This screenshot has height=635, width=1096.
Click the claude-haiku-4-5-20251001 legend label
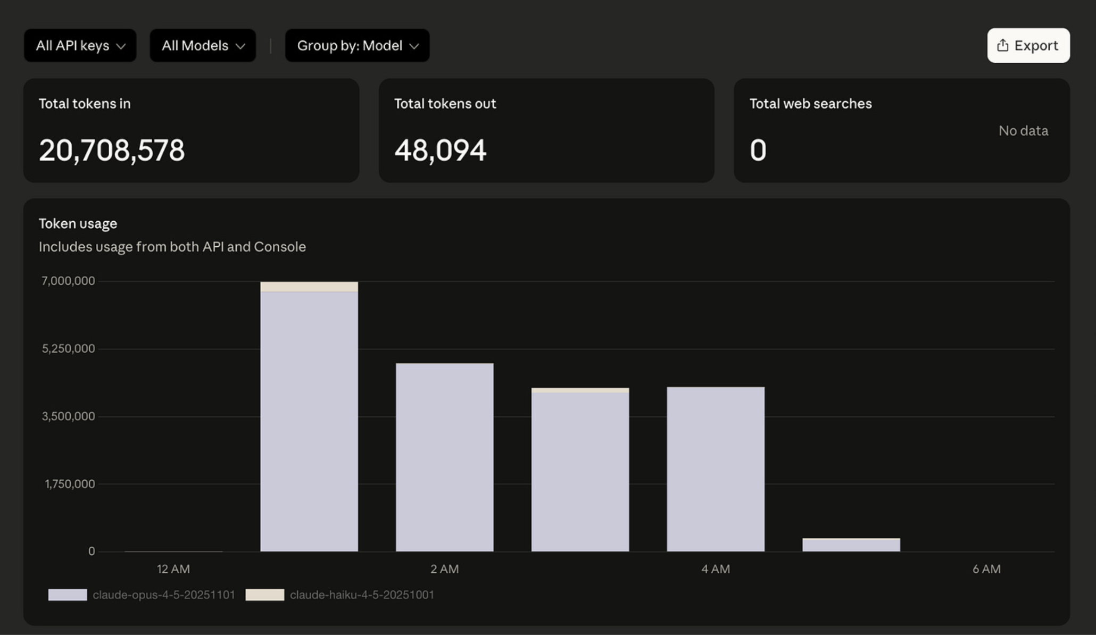point(362,595)
